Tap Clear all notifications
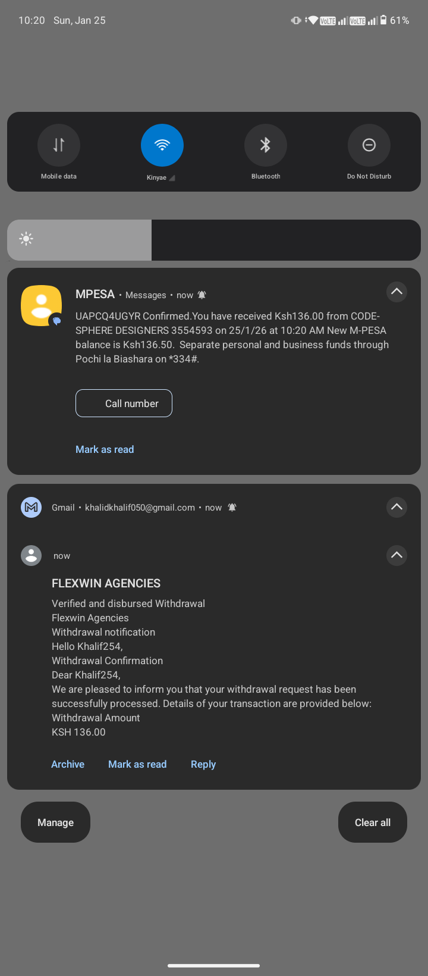The image size is (428, 976). tap(372, 822)
